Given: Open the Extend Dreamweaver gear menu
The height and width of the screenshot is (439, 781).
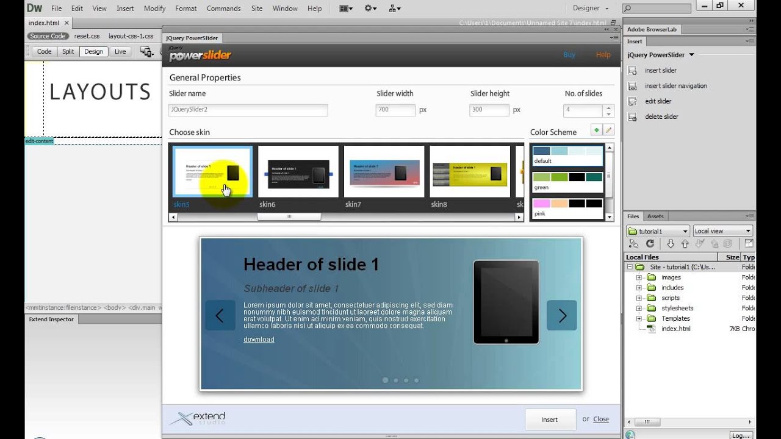Looking at the screenshot, I should point(370,9).
